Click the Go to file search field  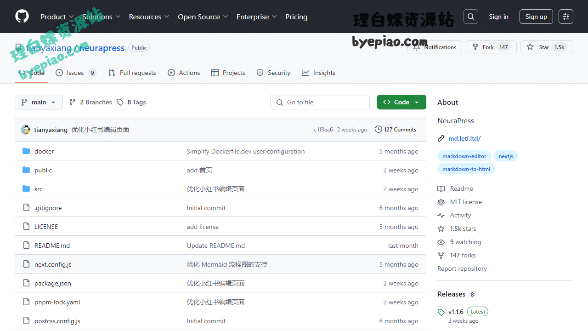[x=320, y=102]
